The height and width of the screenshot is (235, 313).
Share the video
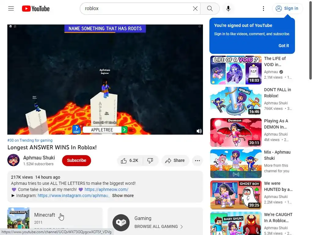click(x=175, y=160)
